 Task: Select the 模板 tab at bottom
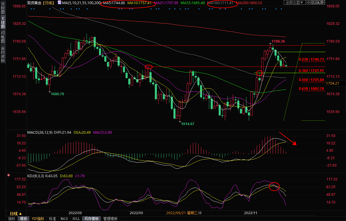[x=24, y=219]
